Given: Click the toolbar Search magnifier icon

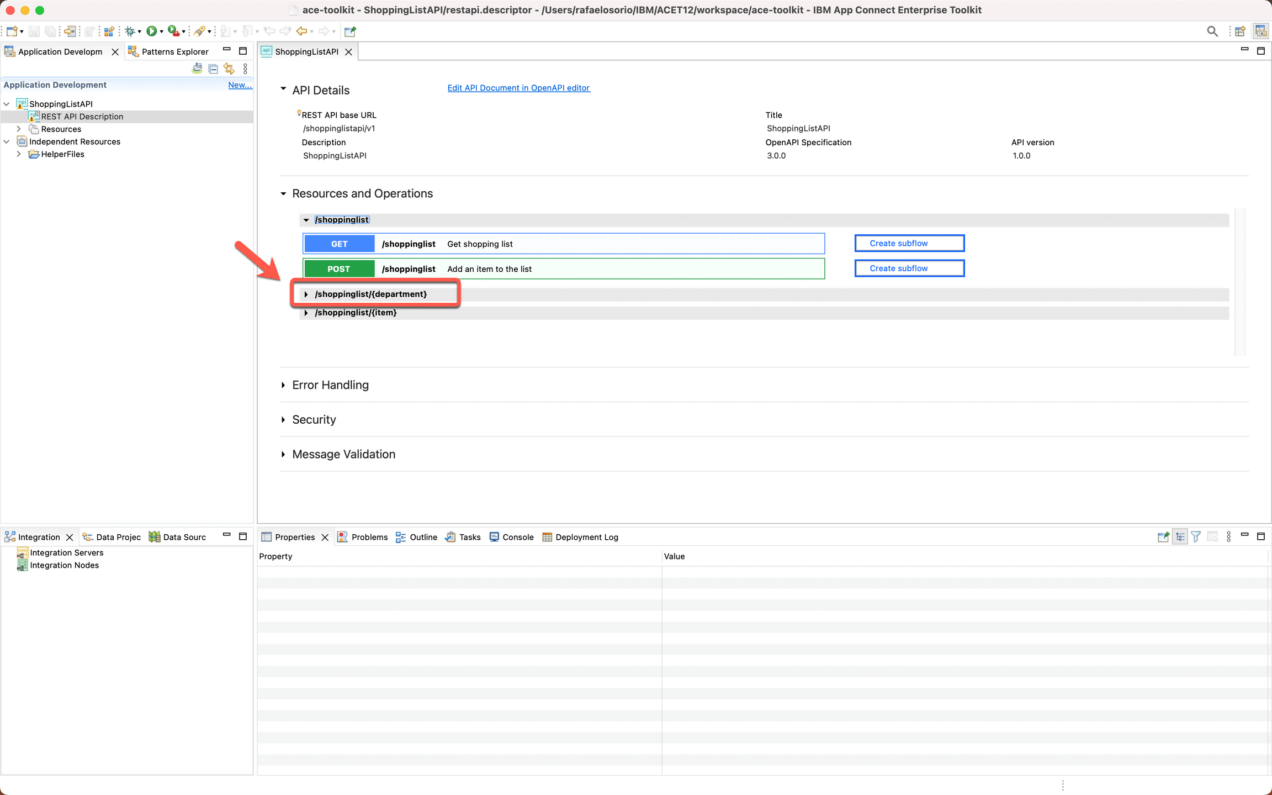Looking at the screenshot, I should pos(1212,31).
